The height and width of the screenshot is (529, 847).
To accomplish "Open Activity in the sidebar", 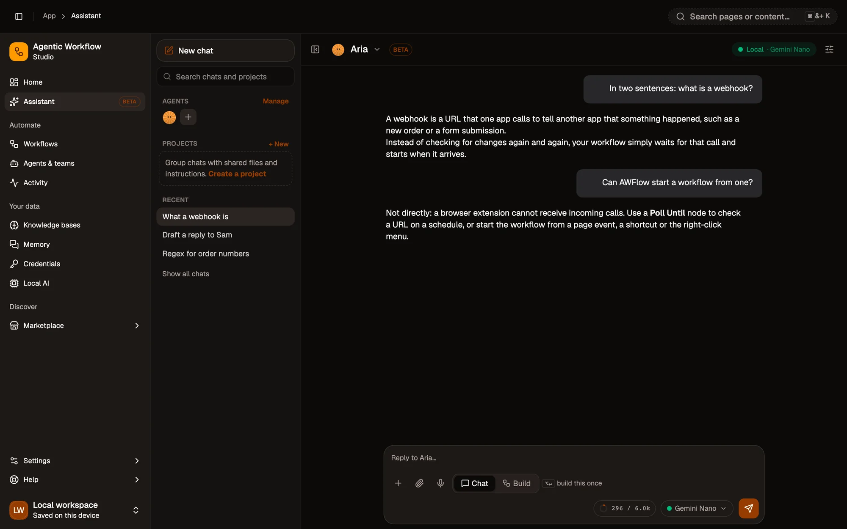I will pyautogui.click(x=75, y=183).
